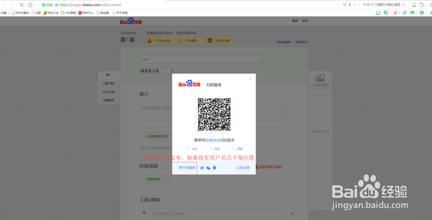Toggle the green lightning speed-mode icon
The width and height of the screenshot is (432, 220).
(350, 5)
